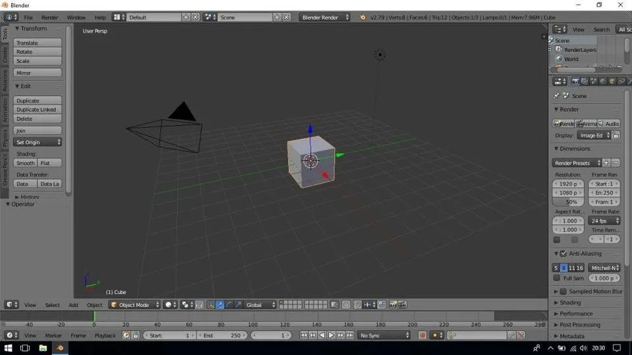Add a new screen layout with the plus icon

coord(186,17)
